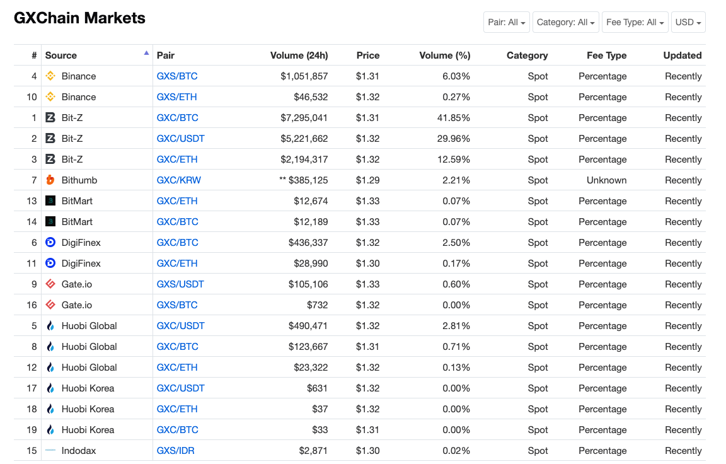The width and height of the screenshot is (726, 464).
Task: Click the 41.85% volume percentage
Action: tap(454, 118)
